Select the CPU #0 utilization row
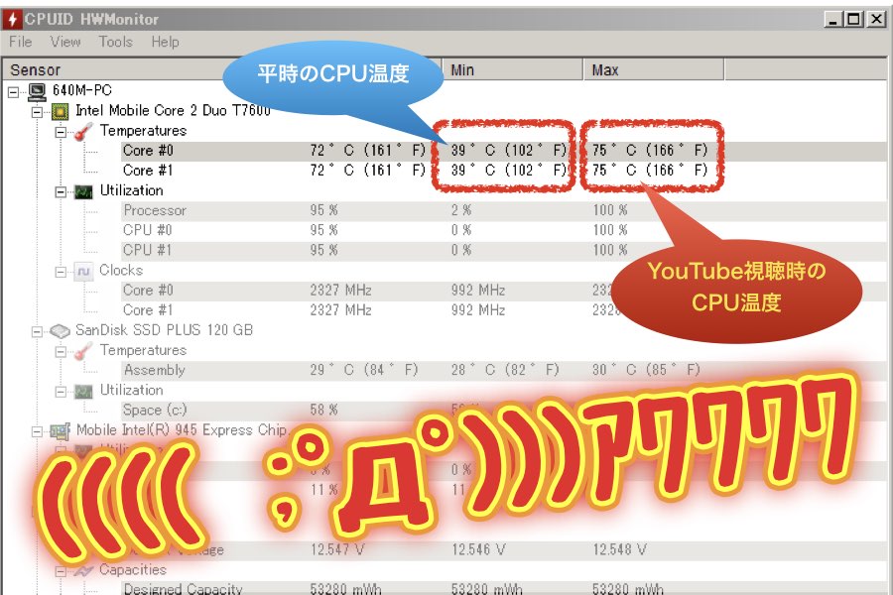The height and width of the screenshot is (595, 893). pos(504,231)
